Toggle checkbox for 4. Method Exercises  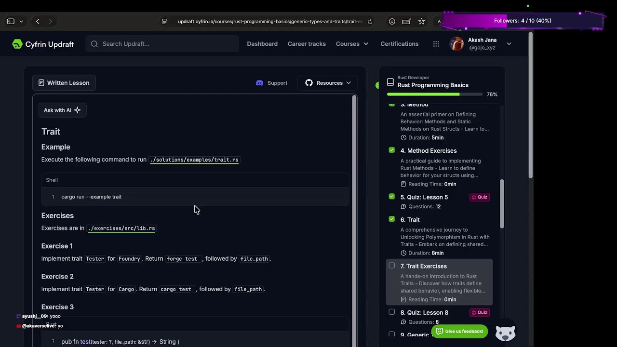[x=392, y=150]
